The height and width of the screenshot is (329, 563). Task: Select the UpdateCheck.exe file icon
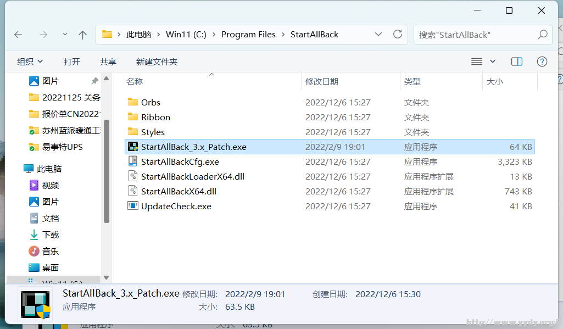133,206
